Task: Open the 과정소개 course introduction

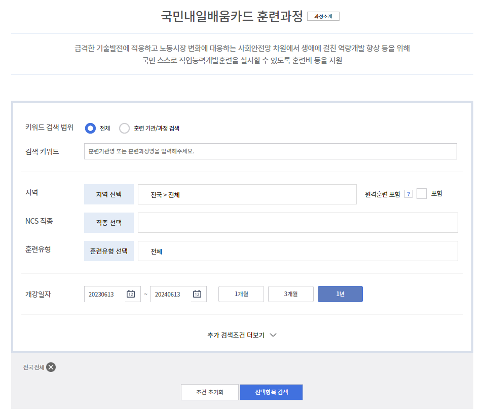Action: tap(323, 16)
